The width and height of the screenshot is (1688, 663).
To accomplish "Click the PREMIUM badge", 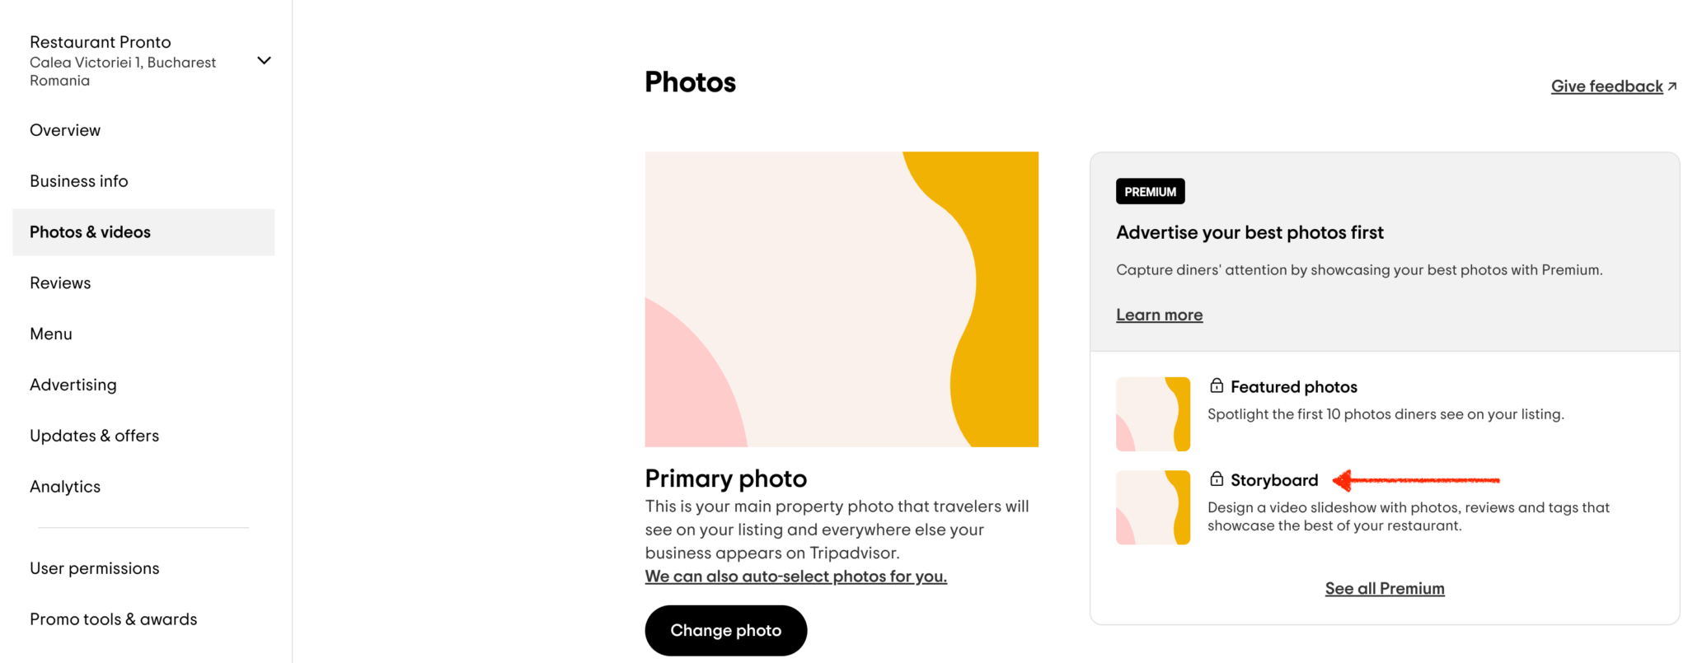I will point(1150,191).
